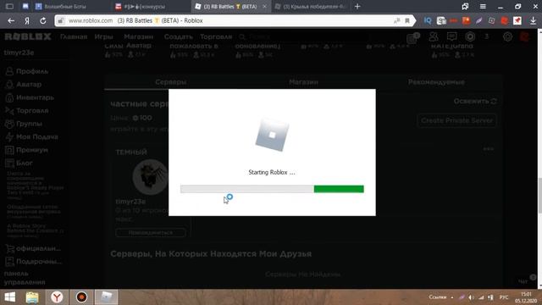Viewport: 542px width, 305px height.
Task: Expand hidden tray icons arrow next to Ссылки
Action: pyautogui.click(x=452, y=297)
